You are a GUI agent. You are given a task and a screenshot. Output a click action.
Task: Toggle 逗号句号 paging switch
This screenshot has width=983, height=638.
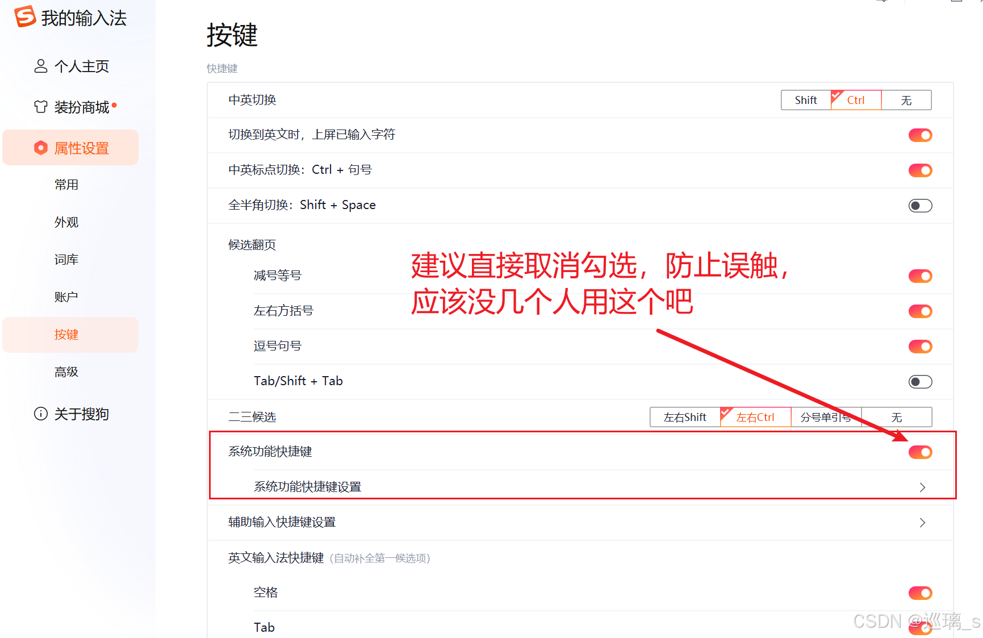920,347
